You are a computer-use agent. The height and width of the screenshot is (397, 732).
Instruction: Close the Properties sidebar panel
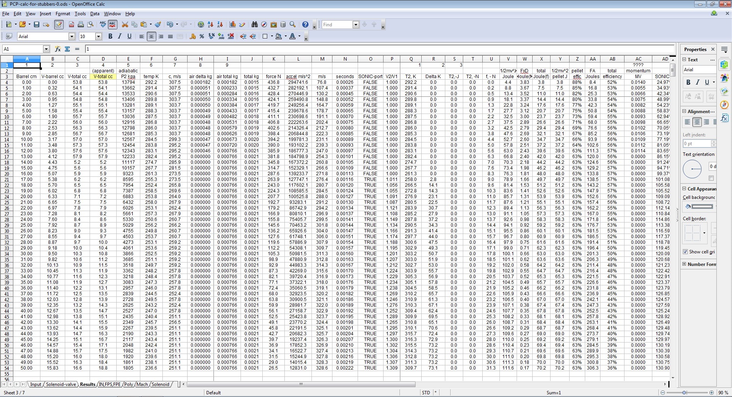[x=713, y=50]
